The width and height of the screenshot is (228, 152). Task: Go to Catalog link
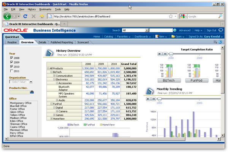click(108, 36)
